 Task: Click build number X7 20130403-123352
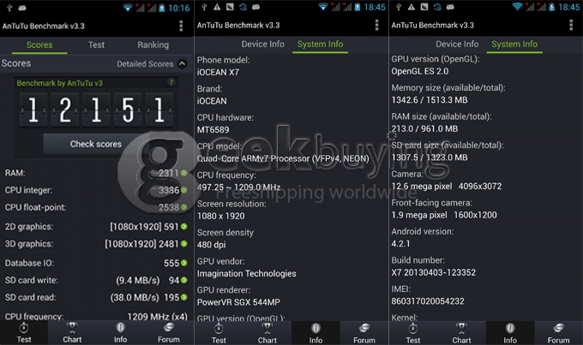433,272
